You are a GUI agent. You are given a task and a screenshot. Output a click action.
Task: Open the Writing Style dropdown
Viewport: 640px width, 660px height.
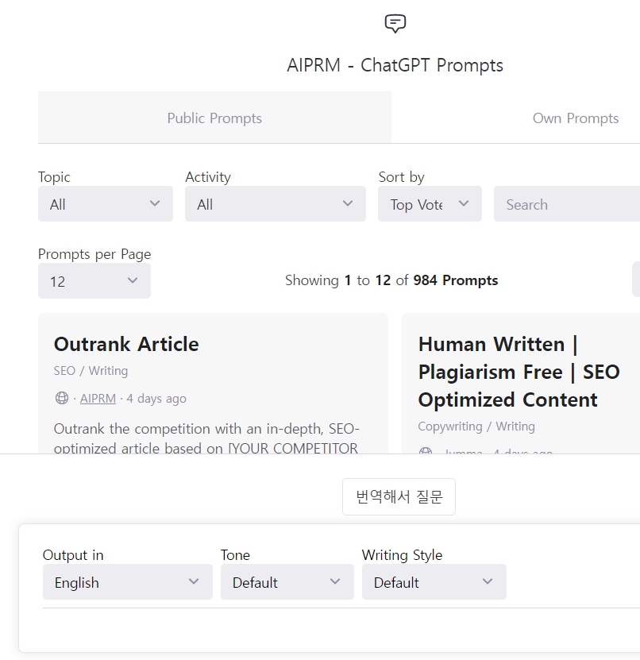pos(434,581)
